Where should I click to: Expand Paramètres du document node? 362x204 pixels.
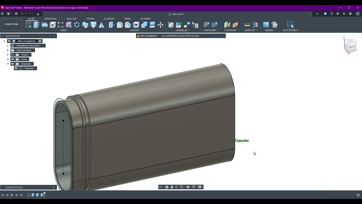click(x=8, y=46)
